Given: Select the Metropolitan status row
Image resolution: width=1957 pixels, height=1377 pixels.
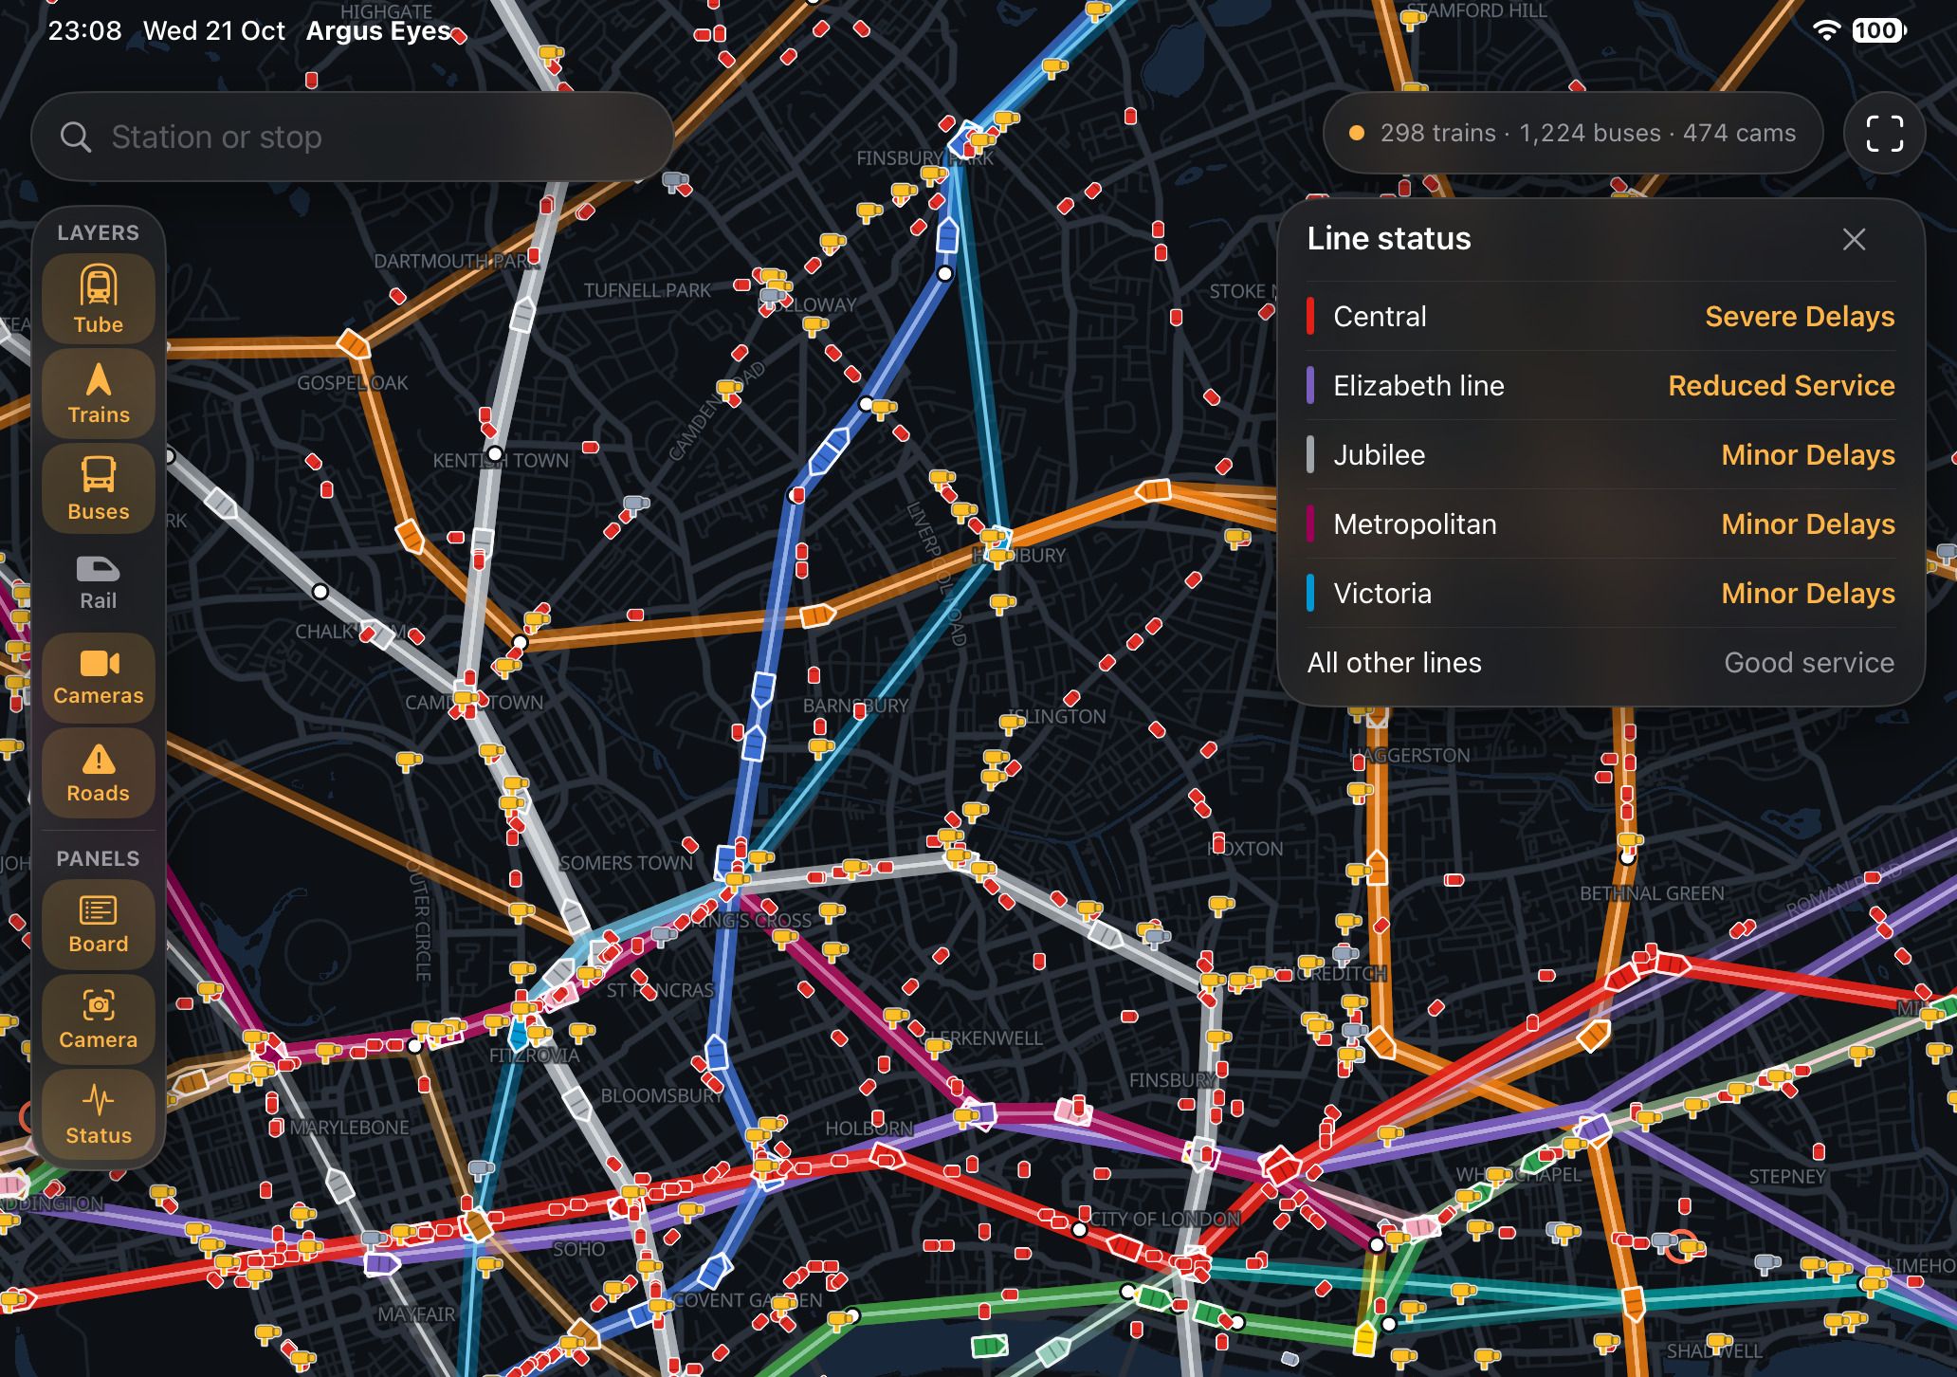Looking at the screenshot, I should [x=1600, y=523].
